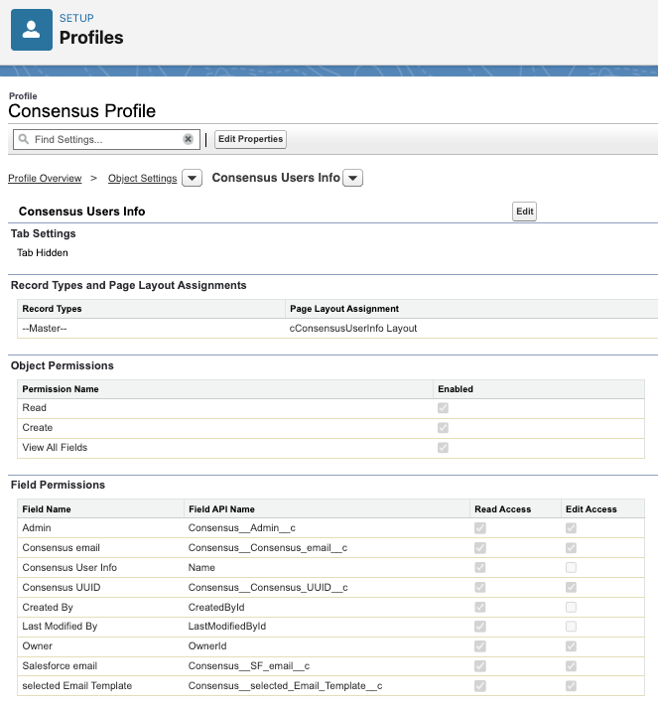Click the Salesforce email field name

(60, 666)
